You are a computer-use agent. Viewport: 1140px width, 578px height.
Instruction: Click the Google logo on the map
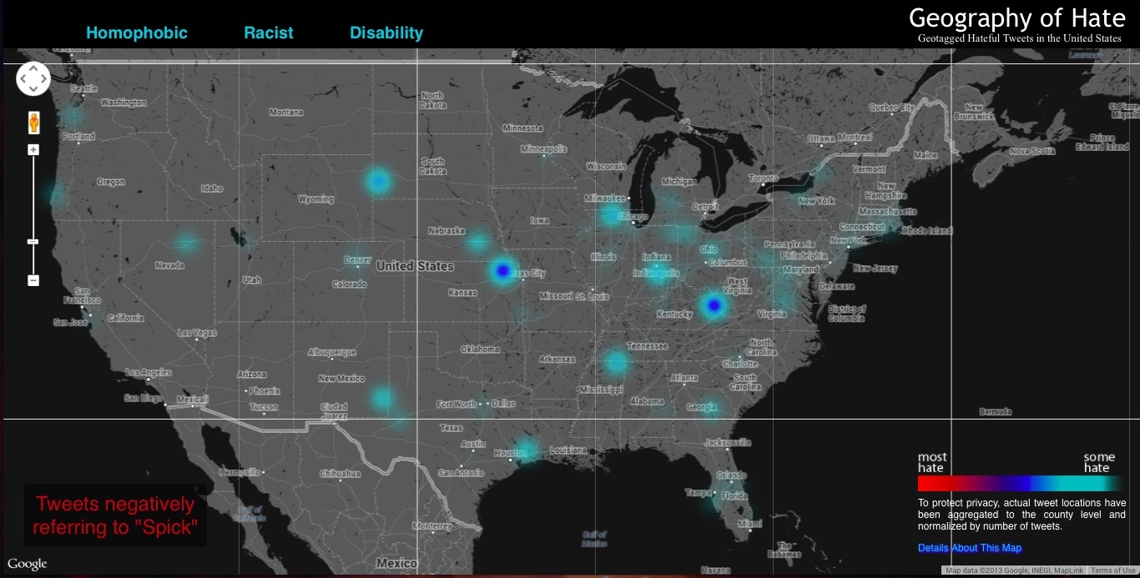pos(27,564)
